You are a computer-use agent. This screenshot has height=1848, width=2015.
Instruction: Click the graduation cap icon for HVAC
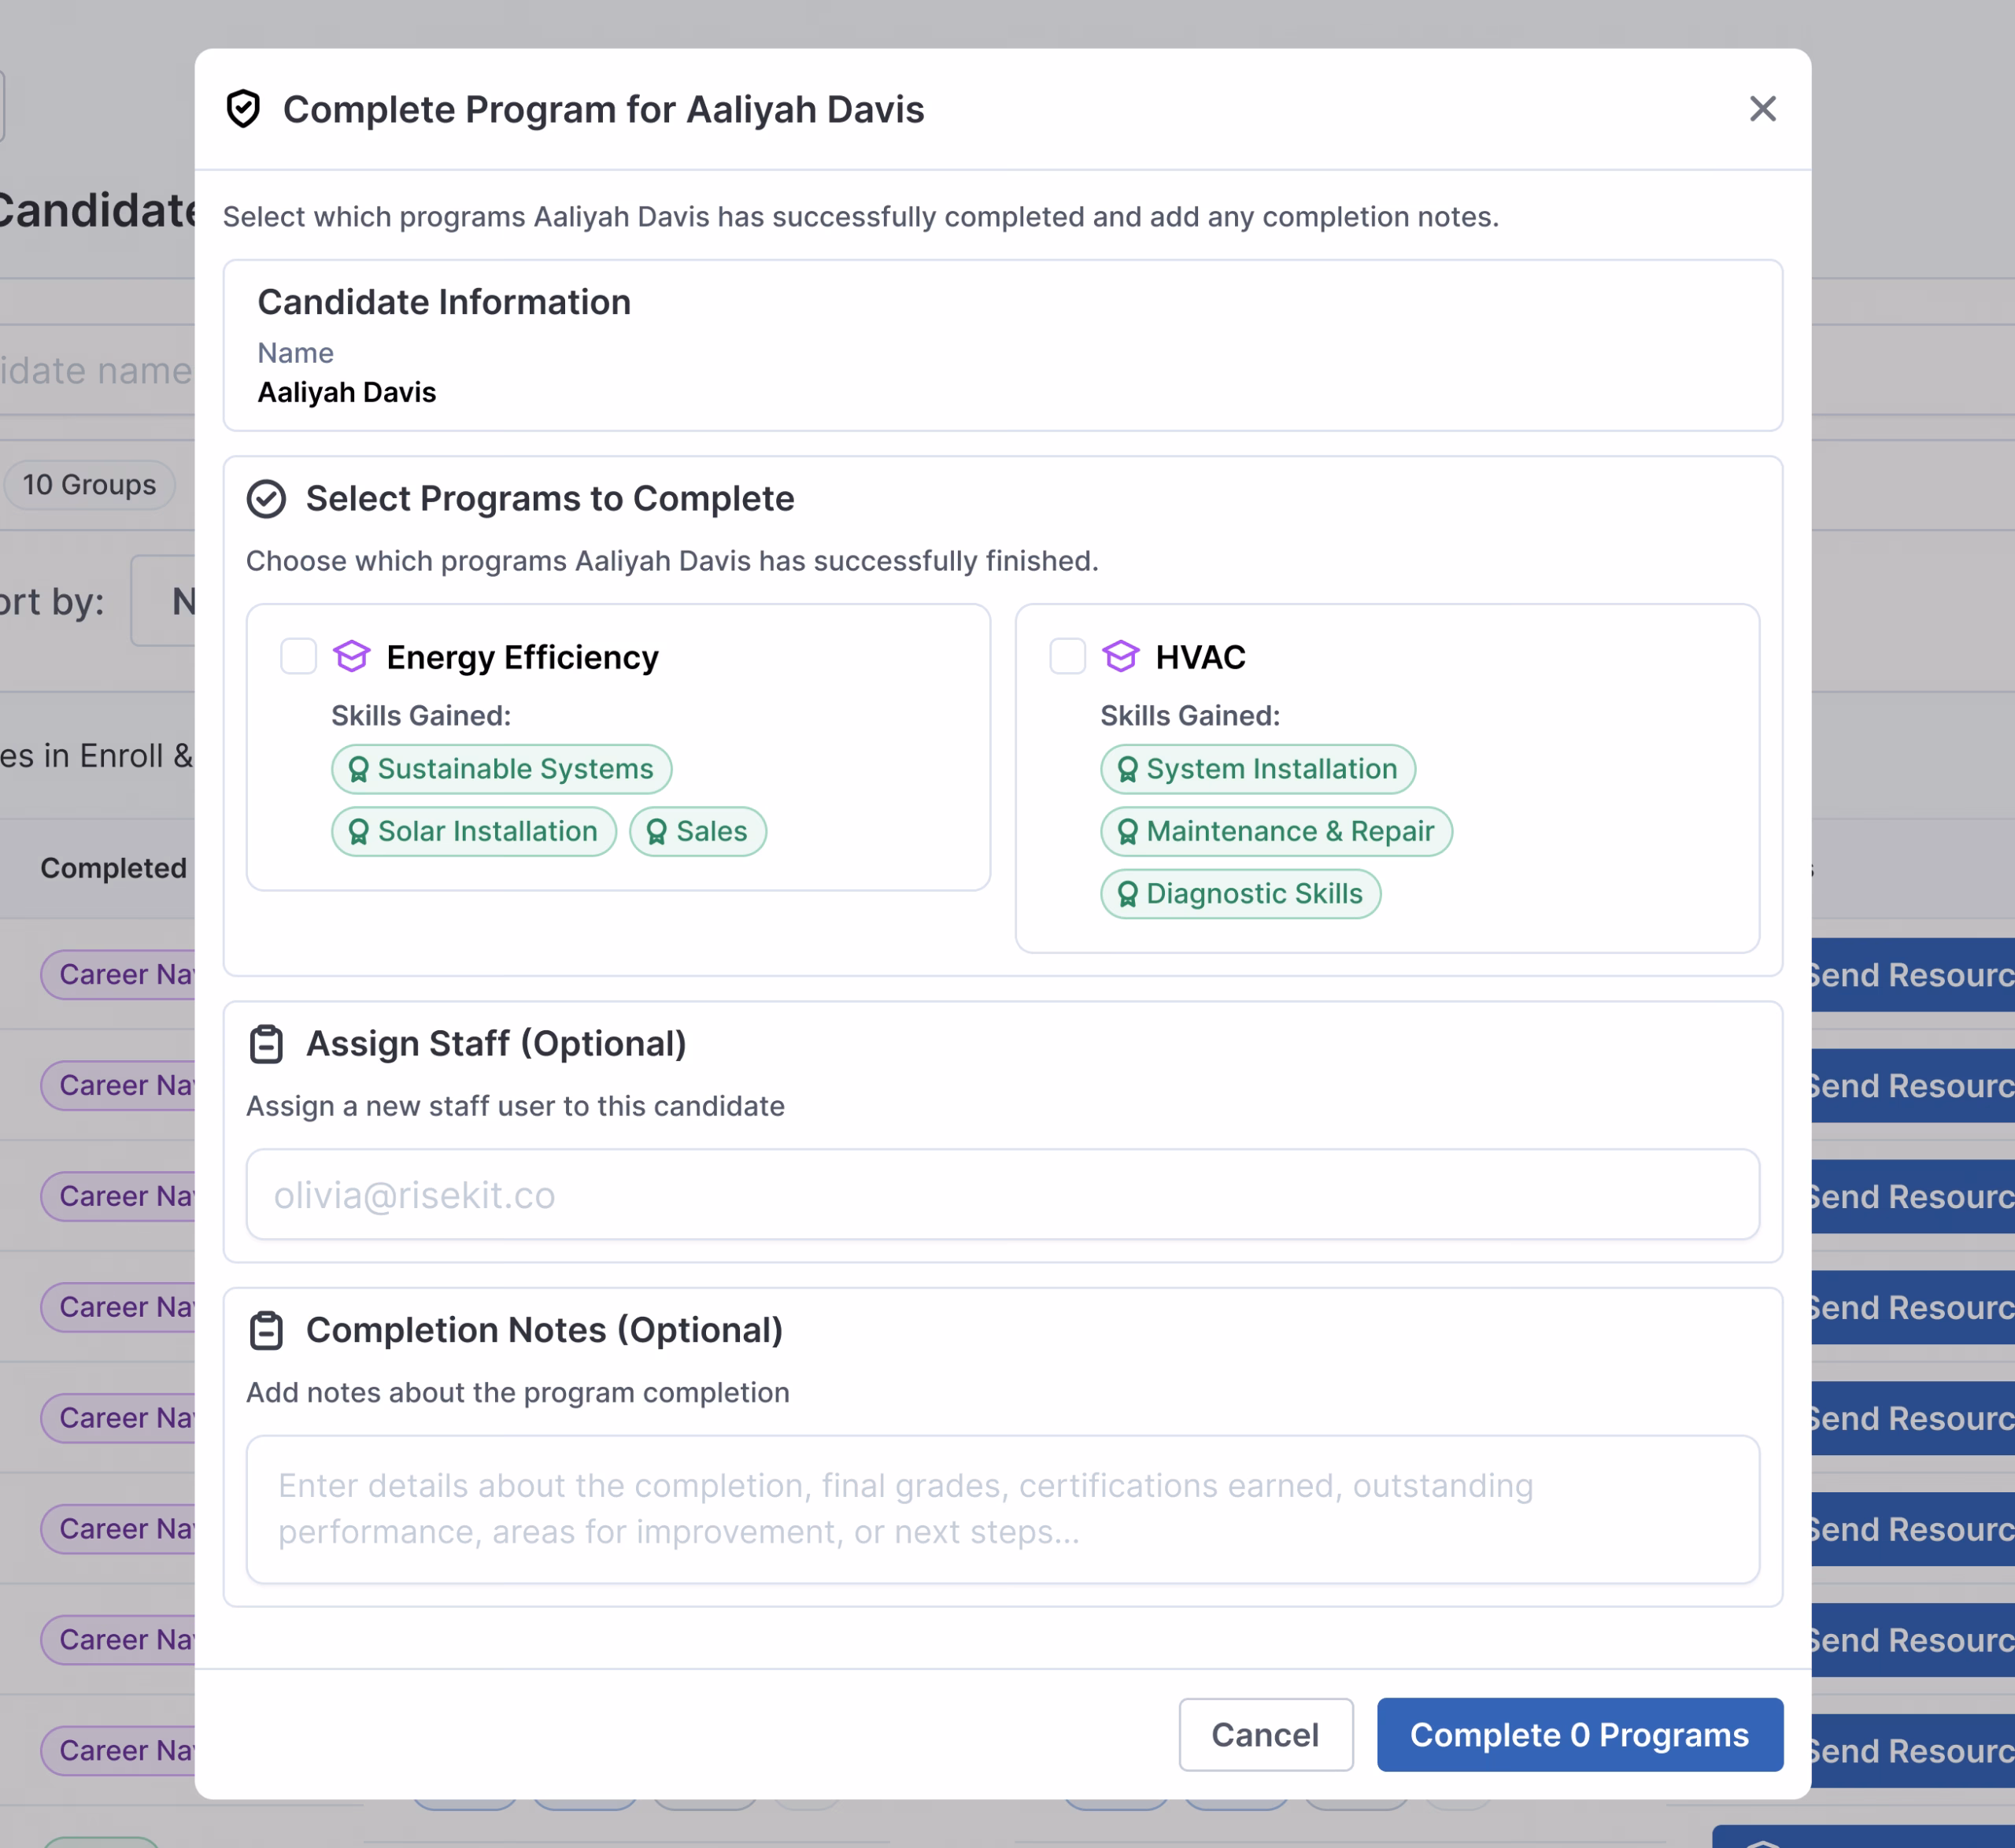pos(1120,657)
